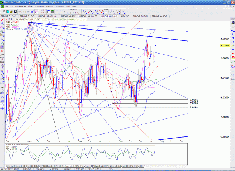Image resolution: width=235 pixels, height=171 pixels.
Task: Switch to RSI indicator tab at bottom
Action: tap(130, 166)
